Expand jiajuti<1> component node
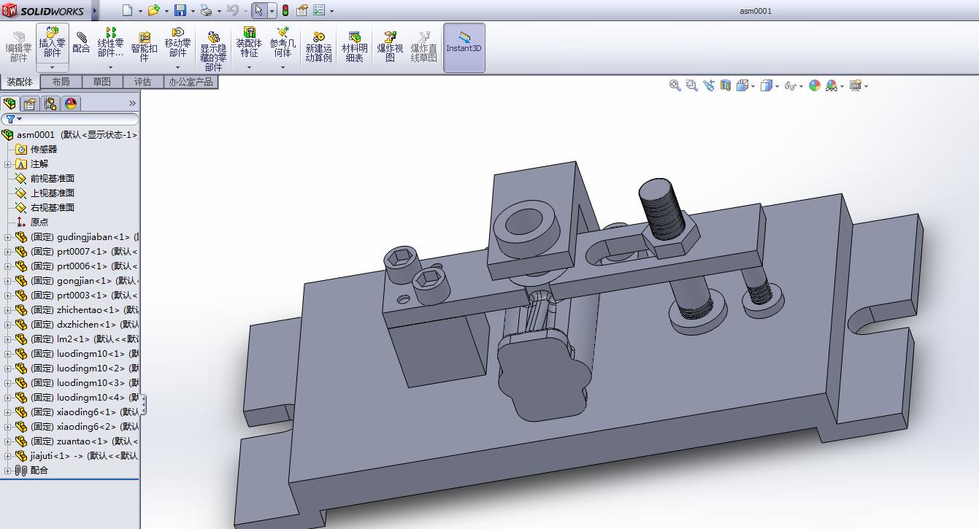 [8, 456]
